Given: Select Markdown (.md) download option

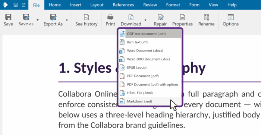Looking at the screenshot, I should (x=150, y=101).
